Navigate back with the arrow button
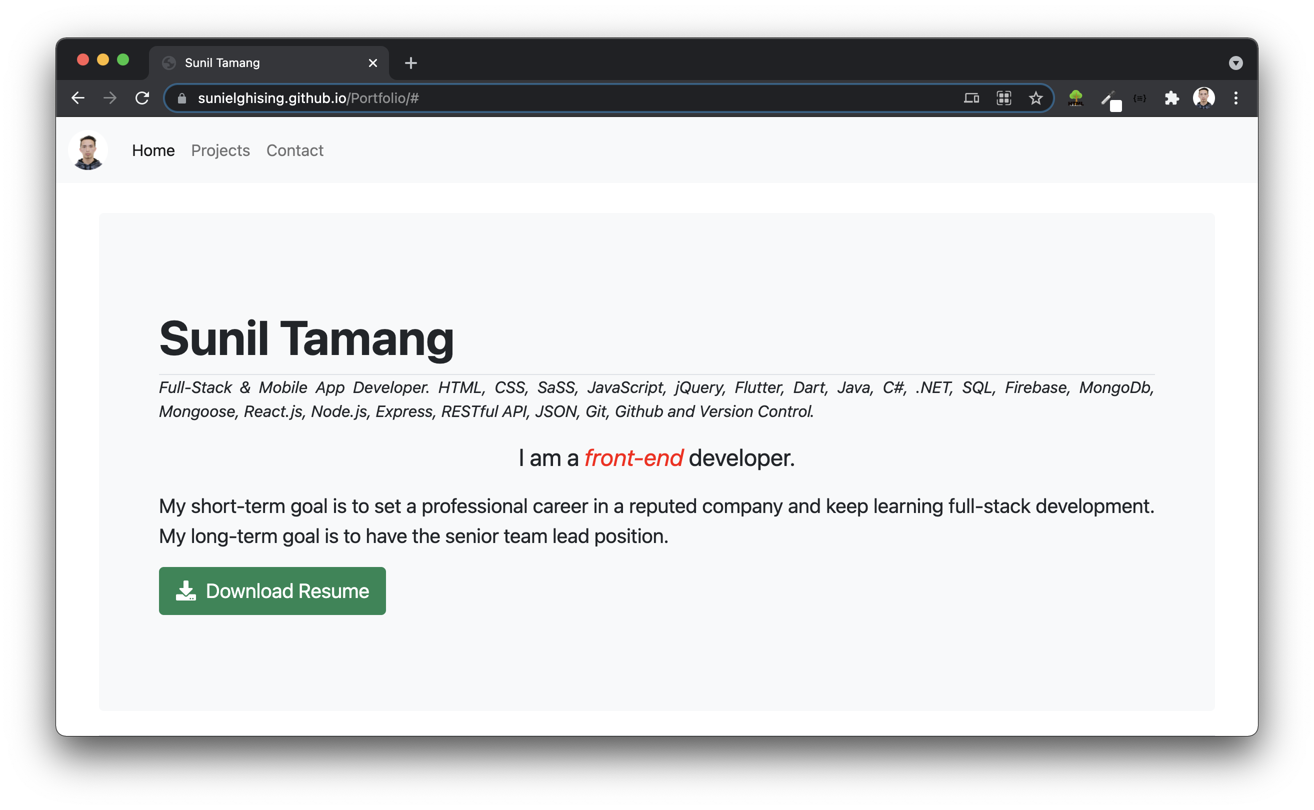The height and width of the screenshot is (810, 1314). point(78,98)
